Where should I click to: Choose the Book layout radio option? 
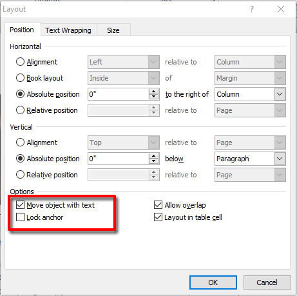pos(20,78)
